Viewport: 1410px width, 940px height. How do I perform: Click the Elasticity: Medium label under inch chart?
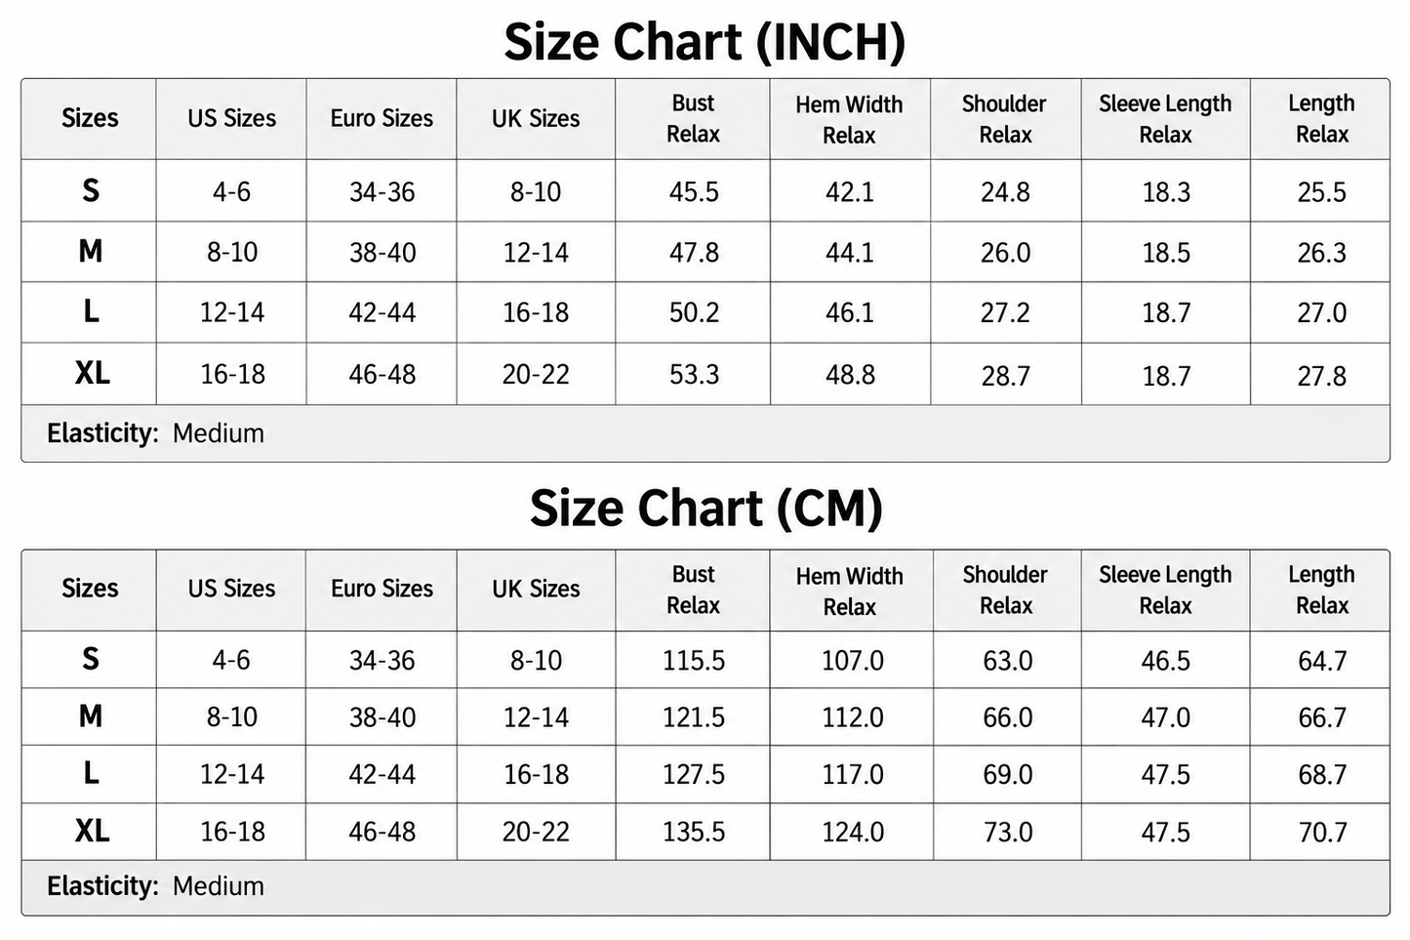point(155,433)
